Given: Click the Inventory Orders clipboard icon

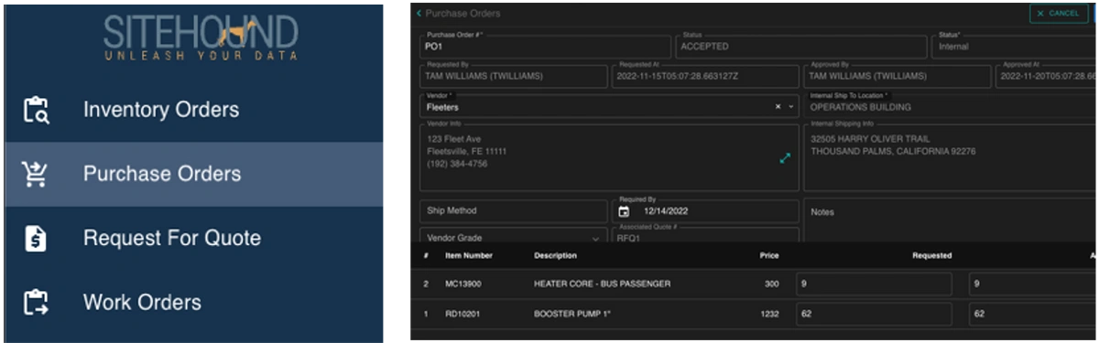Looking at the screenshot, I should click(x=36, y=110).
